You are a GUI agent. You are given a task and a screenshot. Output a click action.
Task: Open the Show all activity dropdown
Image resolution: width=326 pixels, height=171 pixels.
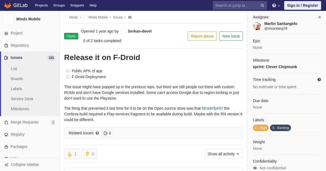tap(224, 154)
